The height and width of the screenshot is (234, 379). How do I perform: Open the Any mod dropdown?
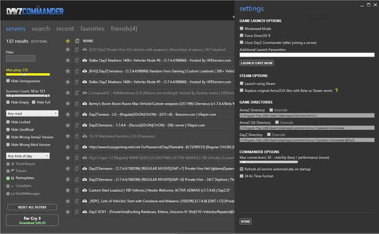pos(32,113)
